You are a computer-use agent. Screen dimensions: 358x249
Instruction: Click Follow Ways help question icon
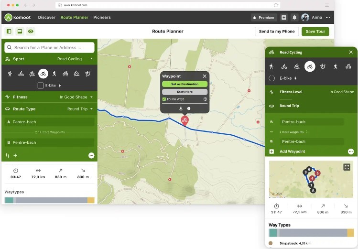(205, 99)
